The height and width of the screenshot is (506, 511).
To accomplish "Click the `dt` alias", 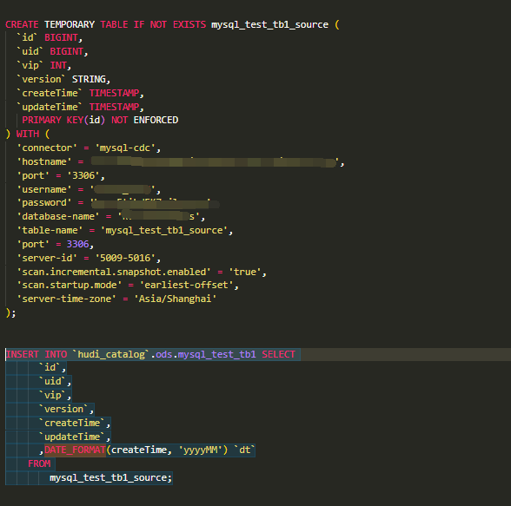I will (x=244, y=450).
